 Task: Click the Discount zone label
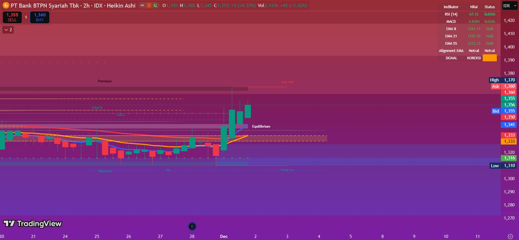click(x=105, y=171)
